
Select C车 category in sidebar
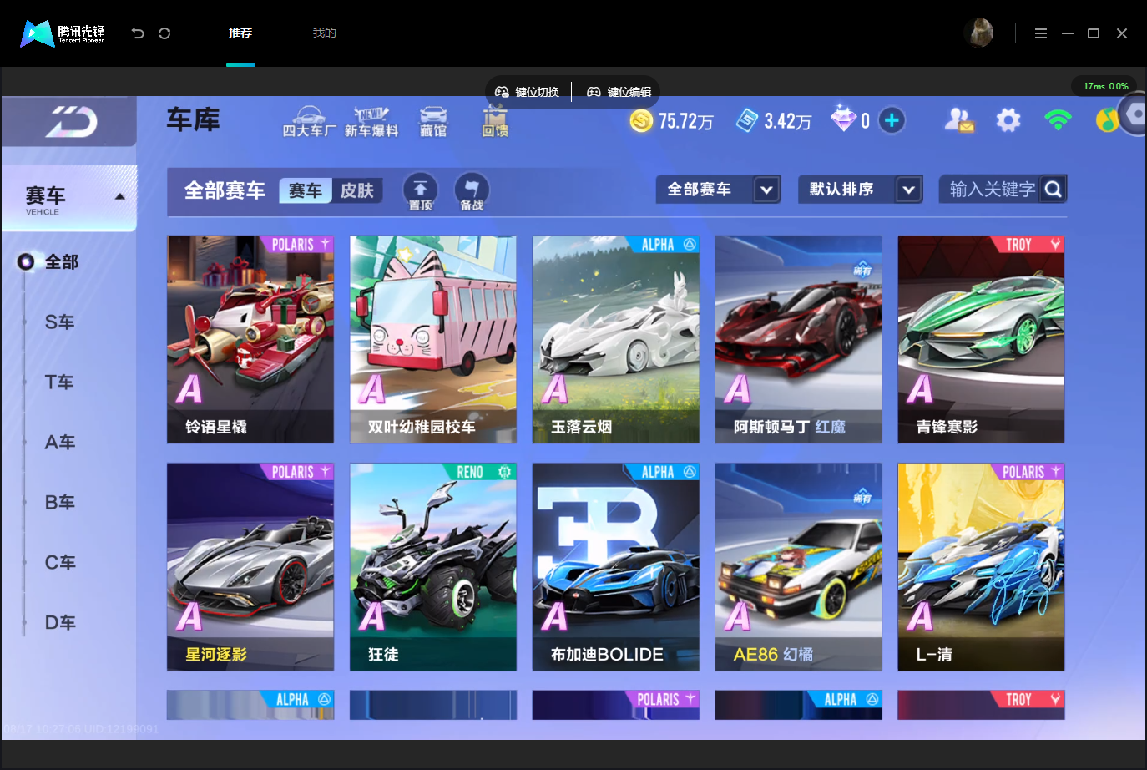pyautogui.click(x=59, y=563)
